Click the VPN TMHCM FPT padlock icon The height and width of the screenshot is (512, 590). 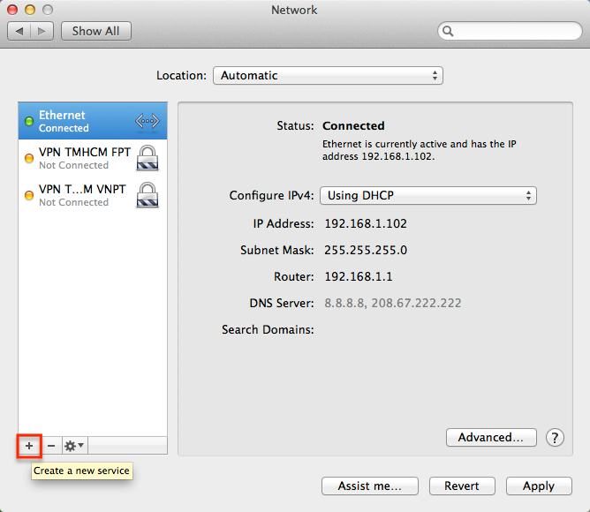click(x=147, y=158)
